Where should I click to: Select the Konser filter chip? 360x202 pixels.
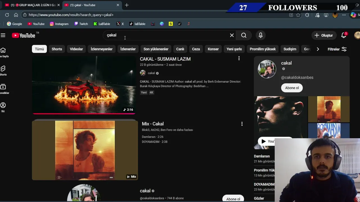(x=213, y=49)
